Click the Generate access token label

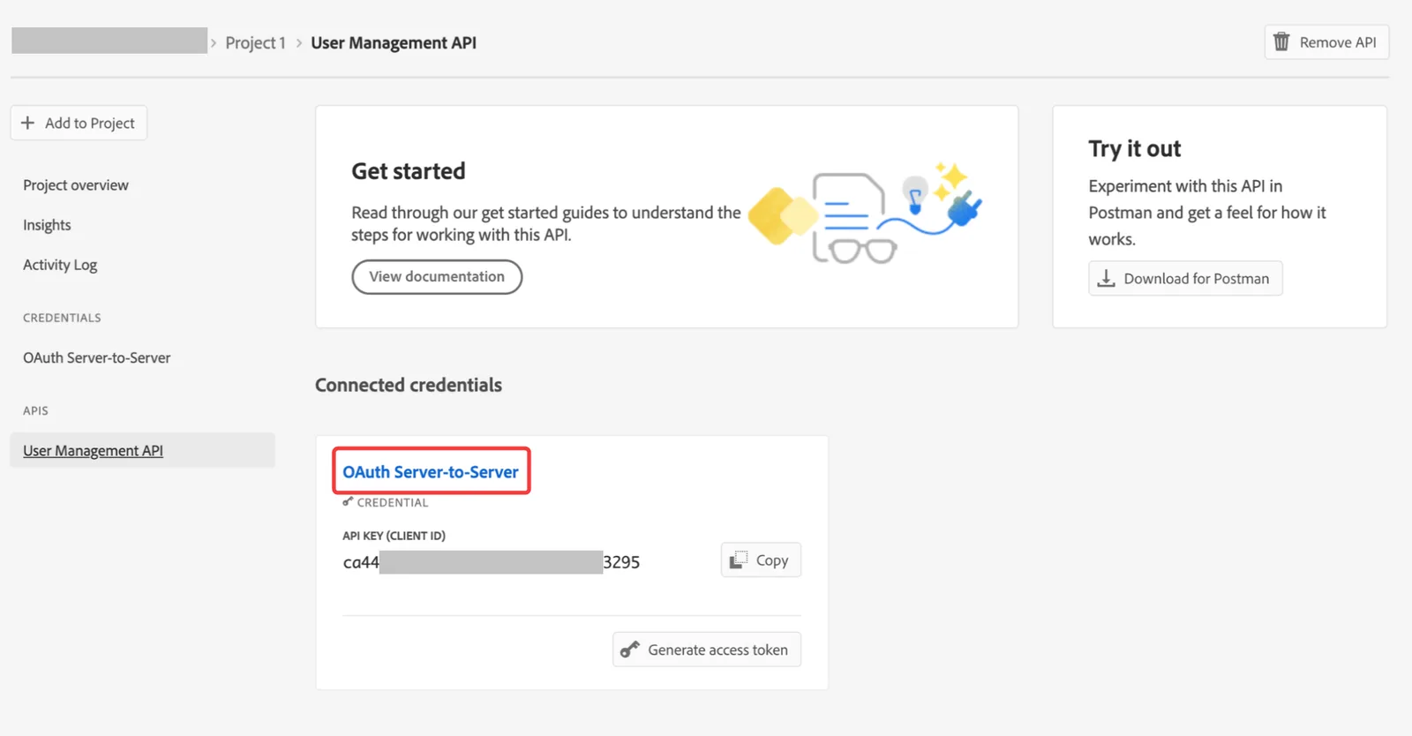pos(717,650)
